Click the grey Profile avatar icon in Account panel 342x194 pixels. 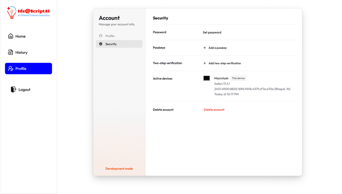click(101, 36)
